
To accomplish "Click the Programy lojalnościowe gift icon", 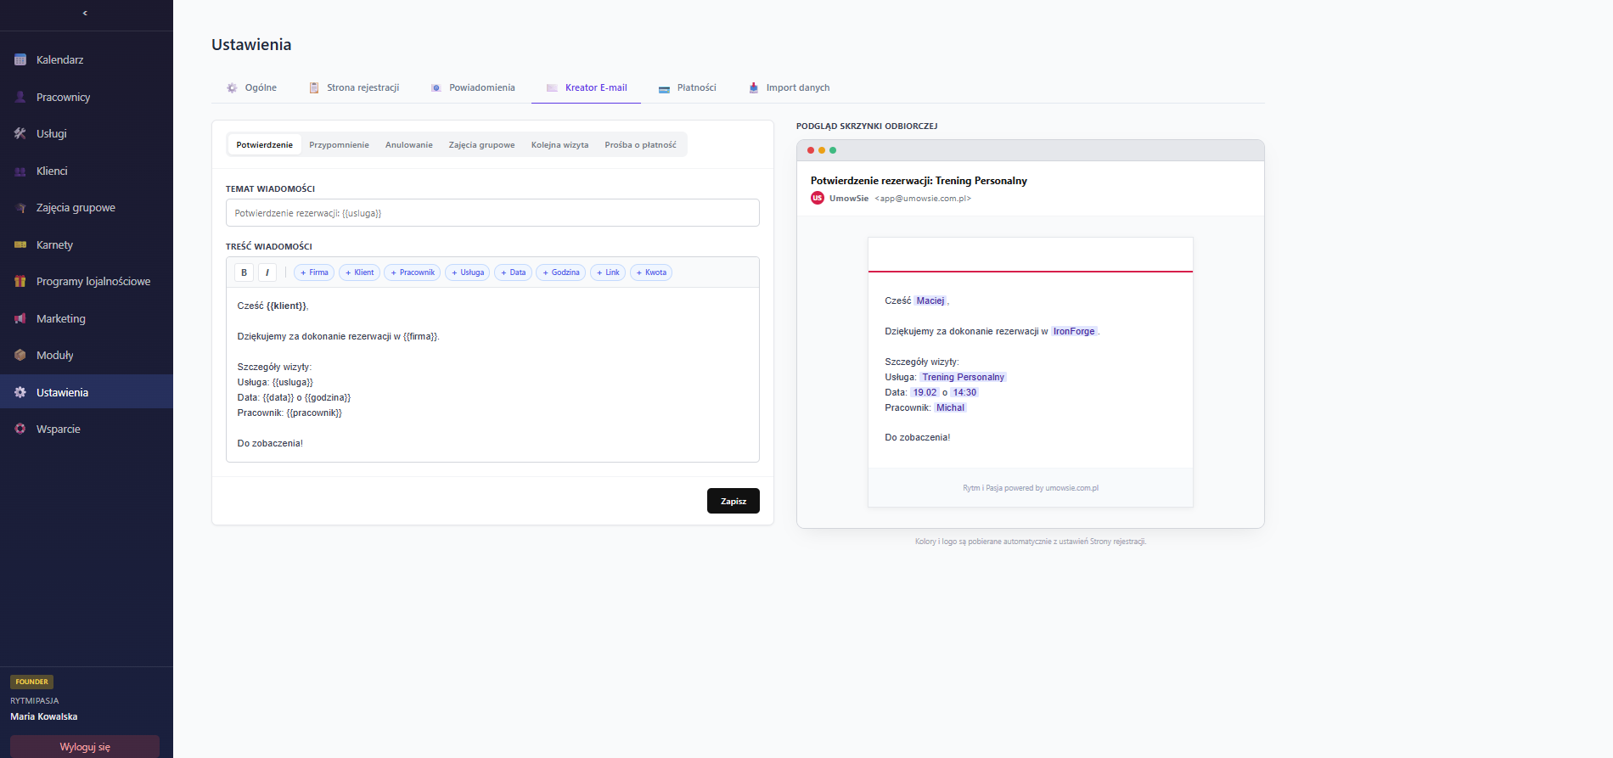I will [20, 281].
